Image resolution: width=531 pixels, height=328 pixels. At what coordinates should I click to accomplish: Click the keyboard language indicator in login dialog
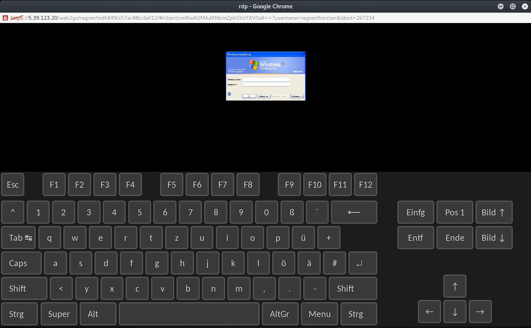click(x=229, y=94)
